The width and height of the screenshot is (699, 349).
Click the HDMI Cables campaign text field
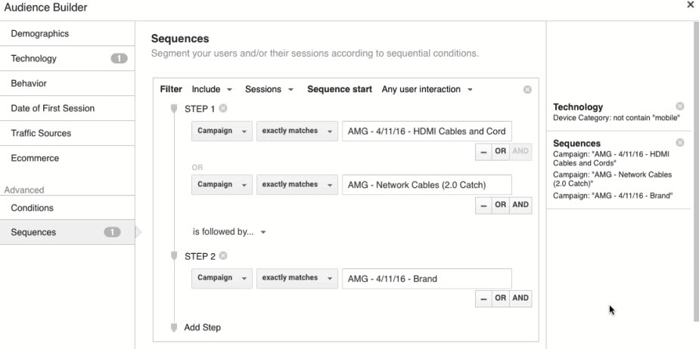click(x=427, y=131)
